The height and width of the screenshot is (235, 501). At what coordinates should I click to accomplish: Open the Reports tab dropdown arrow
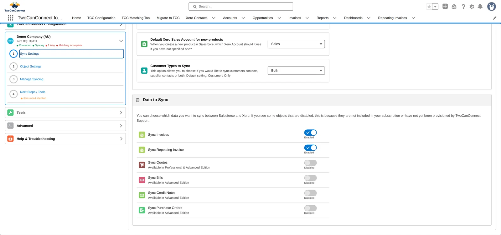click(335, 18)
